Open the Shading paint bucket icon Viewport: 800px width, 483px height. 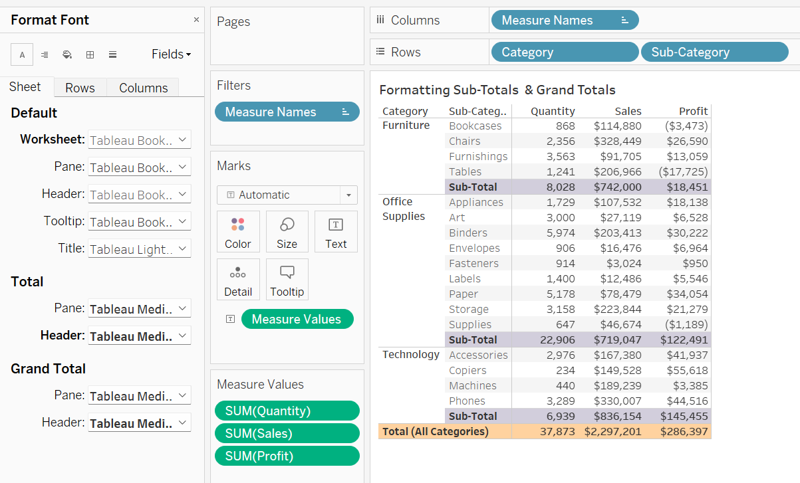tap(67, 54)
